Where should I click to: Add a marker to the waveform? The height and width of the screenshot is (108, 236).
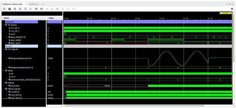click(57, 9)
